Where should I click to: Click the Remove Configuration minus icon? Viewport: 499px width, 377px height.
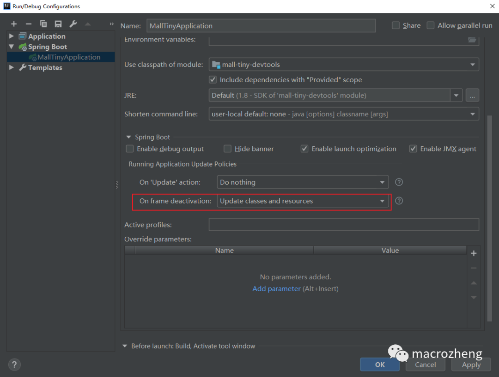coord(29,24)
